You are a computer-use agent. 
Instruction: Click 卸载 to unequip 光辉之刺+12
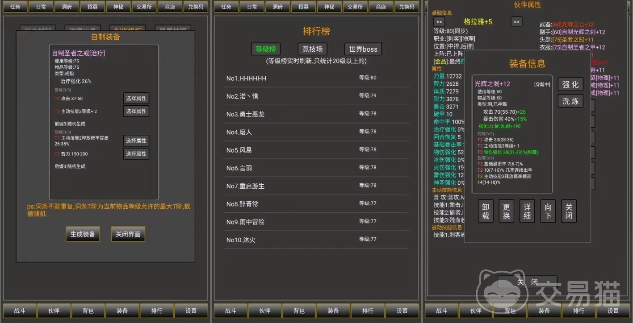tap(486, 211)
